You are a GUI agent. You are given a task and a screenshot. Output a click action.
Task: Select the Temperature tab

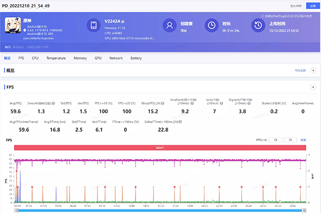pyautogui.click(x=56, y=58)
